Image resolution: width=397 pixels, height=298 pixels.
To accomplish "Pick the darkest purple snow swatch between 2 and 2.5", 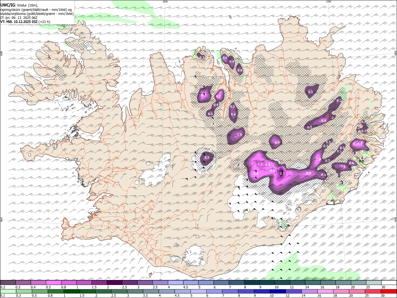I will tap(114, 282).
